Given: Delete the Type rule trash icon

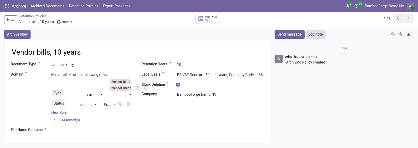Looking at the screenshot, I should click(x=146, y=88).
